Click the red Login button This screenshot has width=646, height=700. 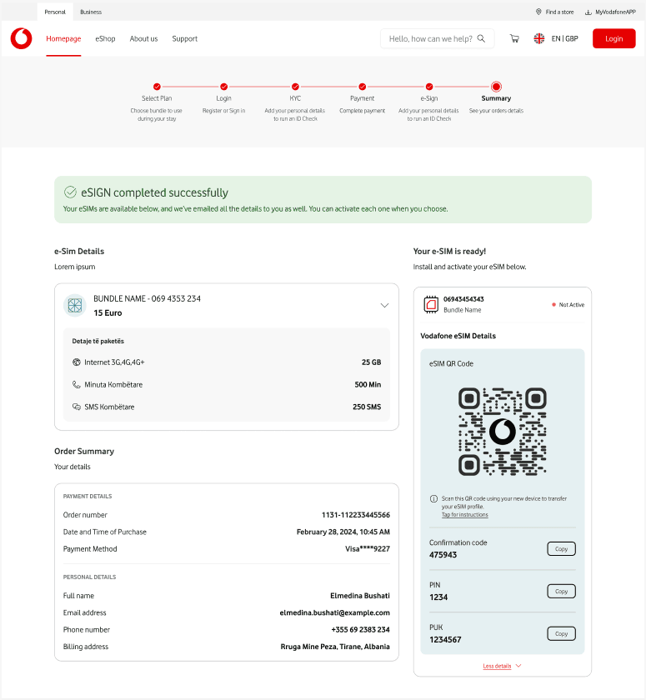pos(613,38)
